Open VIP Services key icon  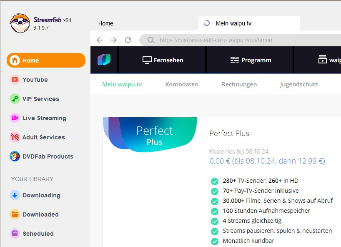pos(15,99)
